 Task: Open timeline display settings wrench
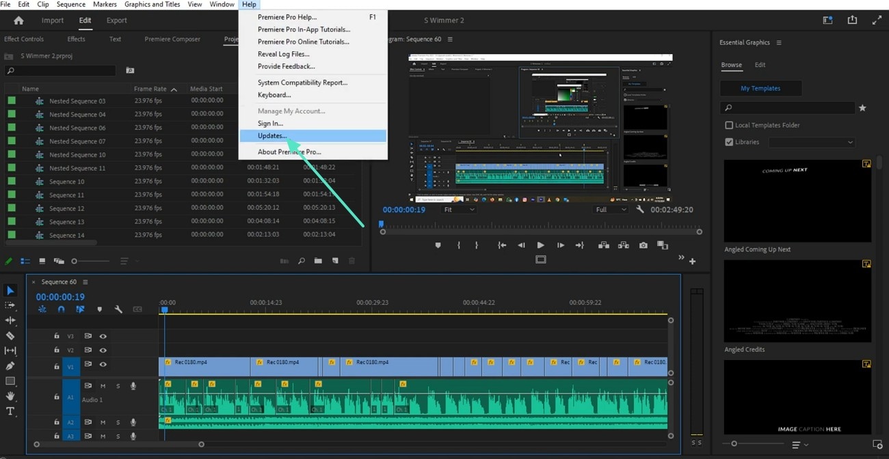118,309
